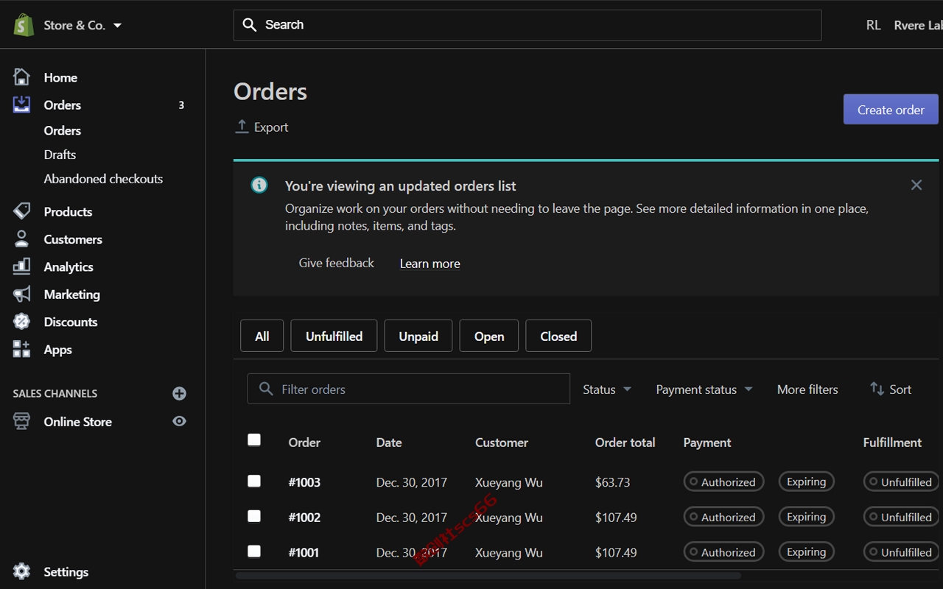Click the Home house icon
Image resolution: width=943 pixels, height=589 pixels.
coord(22,77)
